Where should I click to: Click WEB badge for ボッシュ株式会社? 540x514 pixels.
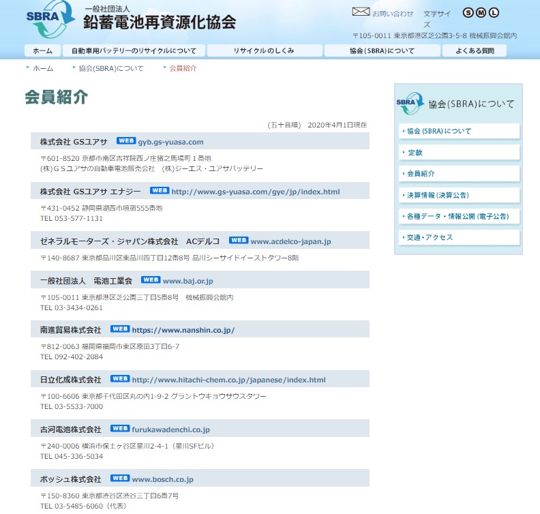pos(120,478)
